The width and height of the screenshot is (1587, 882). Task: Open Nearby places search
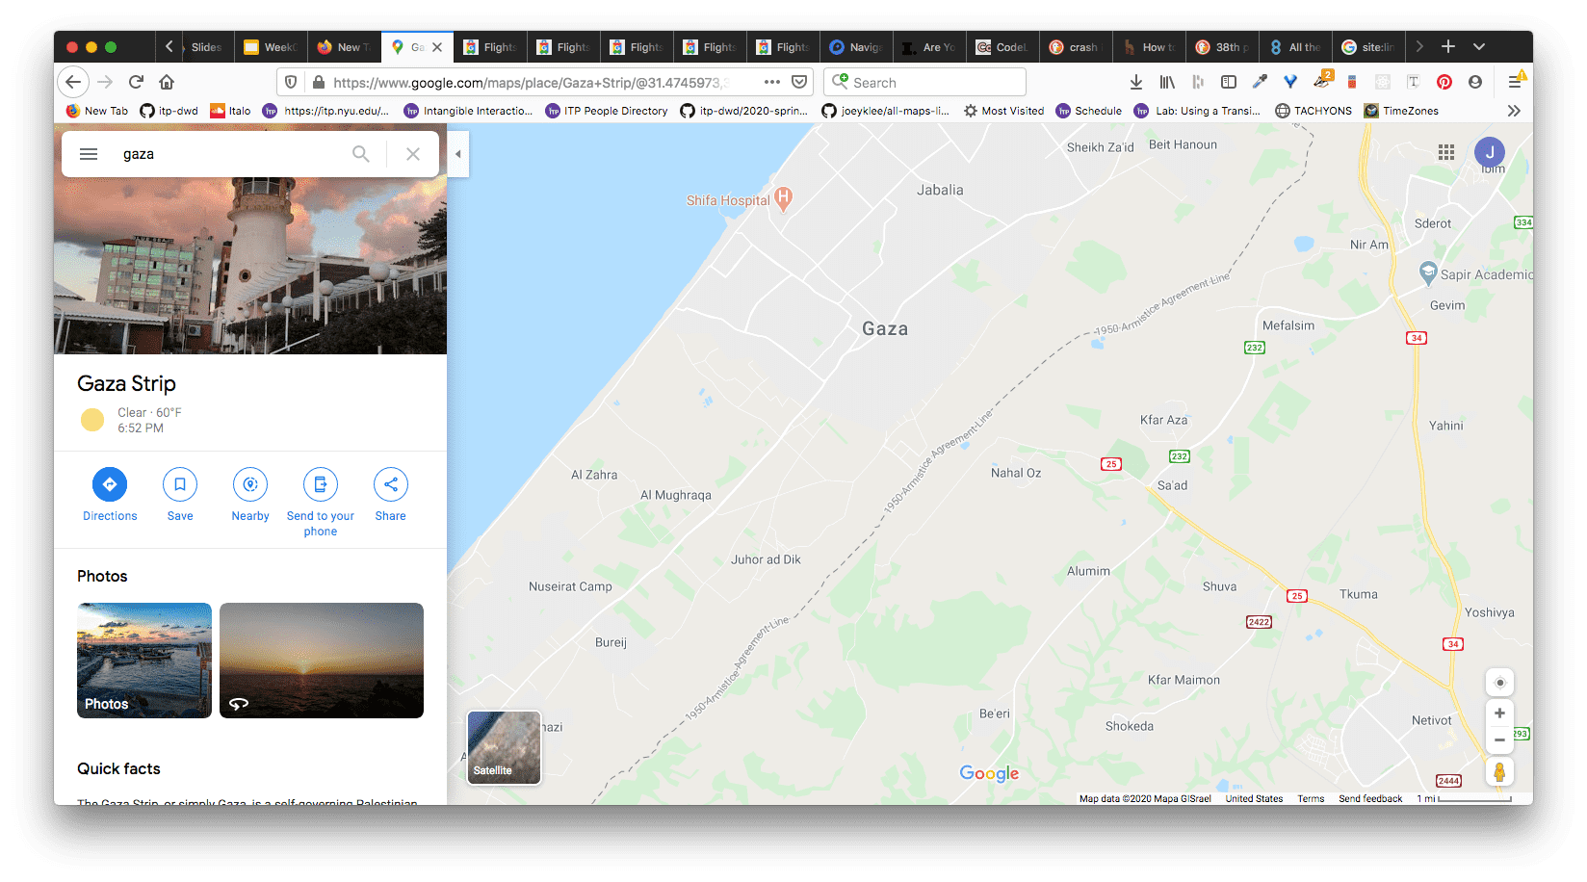coord(250,484)
